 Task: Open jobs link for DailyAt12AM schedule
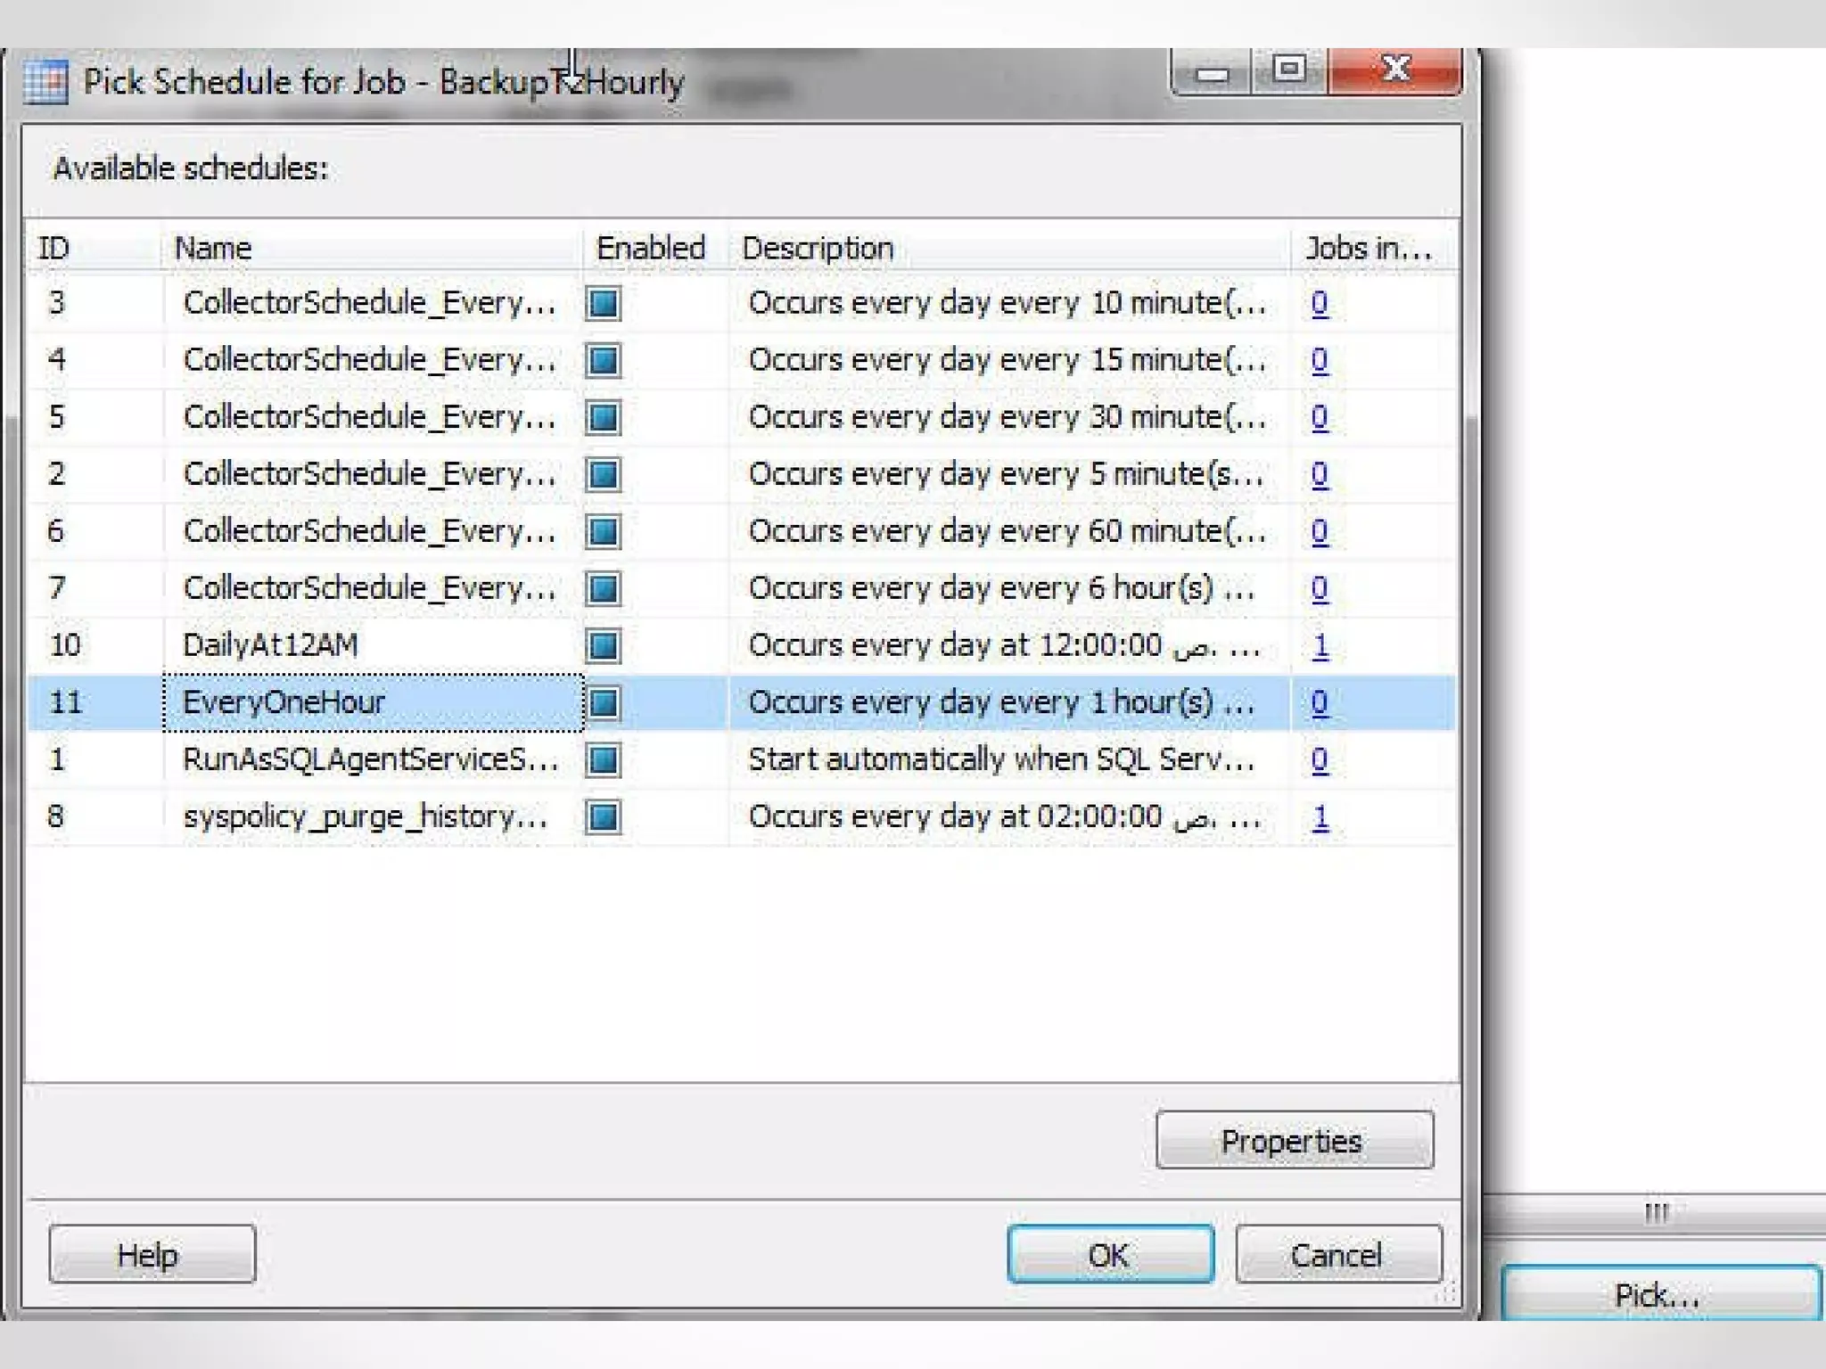click(1320, 646)
